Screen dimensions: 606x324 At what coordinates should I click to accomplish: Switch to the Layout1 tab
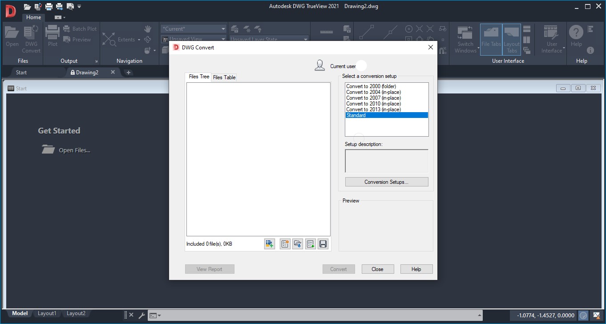(x=47, y=313)
